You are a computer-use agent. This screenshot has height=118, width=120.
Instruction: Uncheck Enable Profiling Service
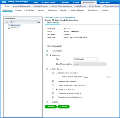coord(53,81)
